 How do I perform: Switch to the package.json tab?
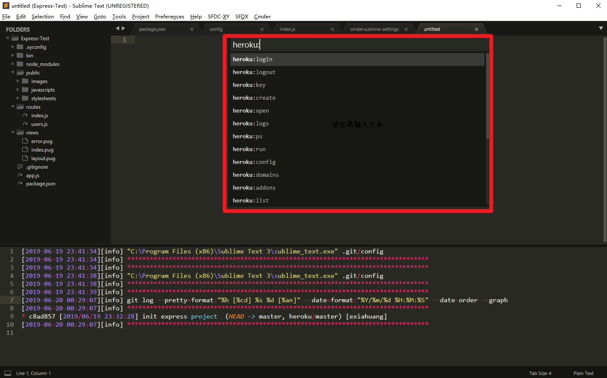pos(152,29)
